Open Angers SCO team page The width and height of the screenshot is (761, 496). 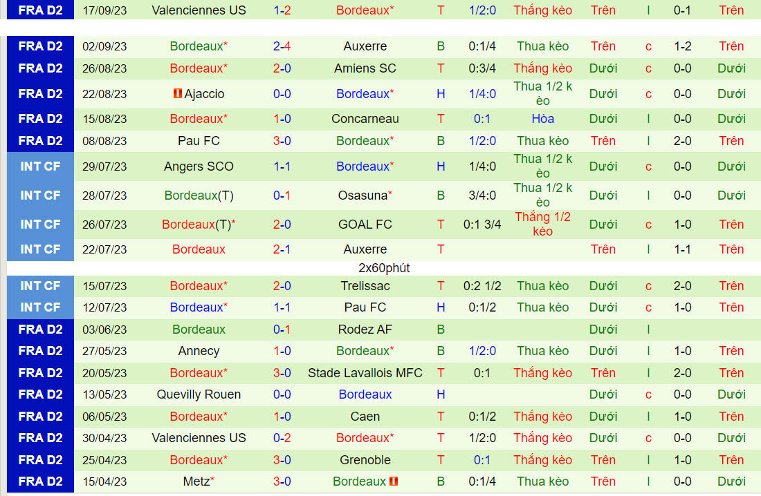click(x=199, y=166)
